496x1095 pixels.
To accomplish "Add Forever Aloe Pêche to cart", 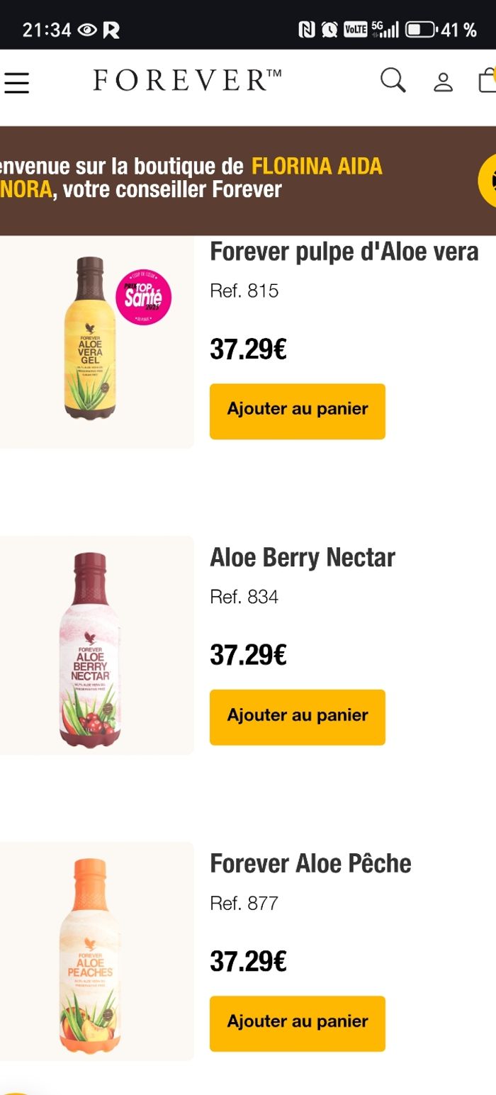I will [297, 1023].
